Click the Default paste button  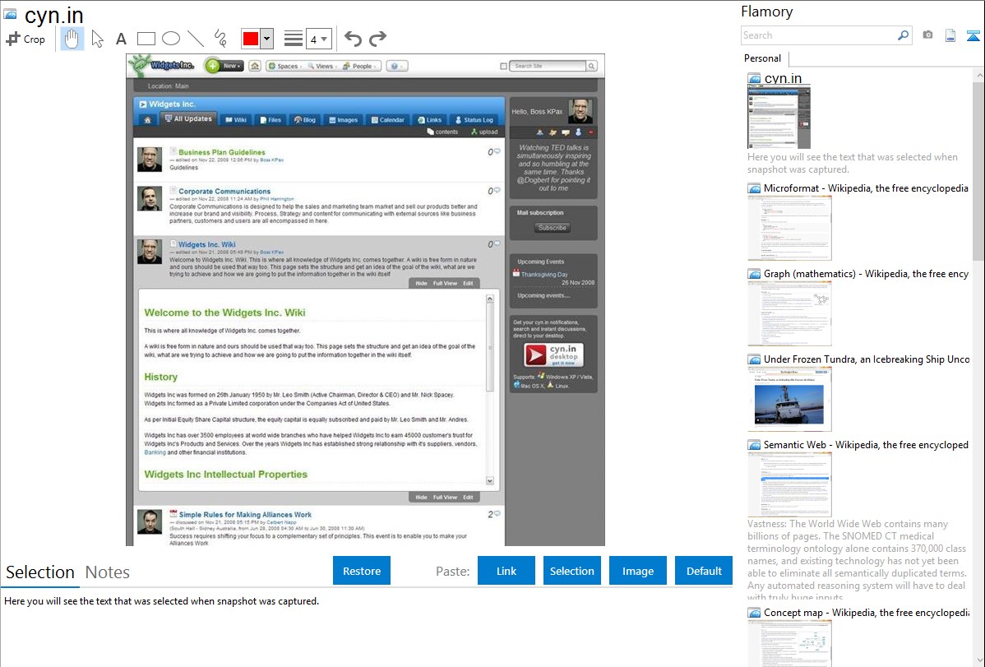pyautogui.click(x=704, y=571)
